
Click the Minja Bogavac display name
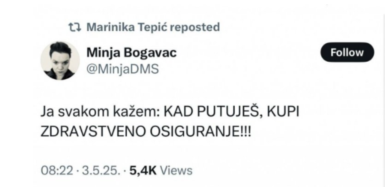click(x=132, y=53)
